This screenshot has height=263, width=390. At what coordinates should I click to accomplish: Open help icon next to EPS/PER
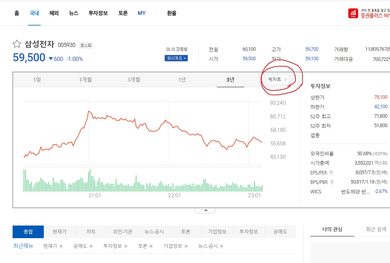pyautogui.click(x=331, y=173)
